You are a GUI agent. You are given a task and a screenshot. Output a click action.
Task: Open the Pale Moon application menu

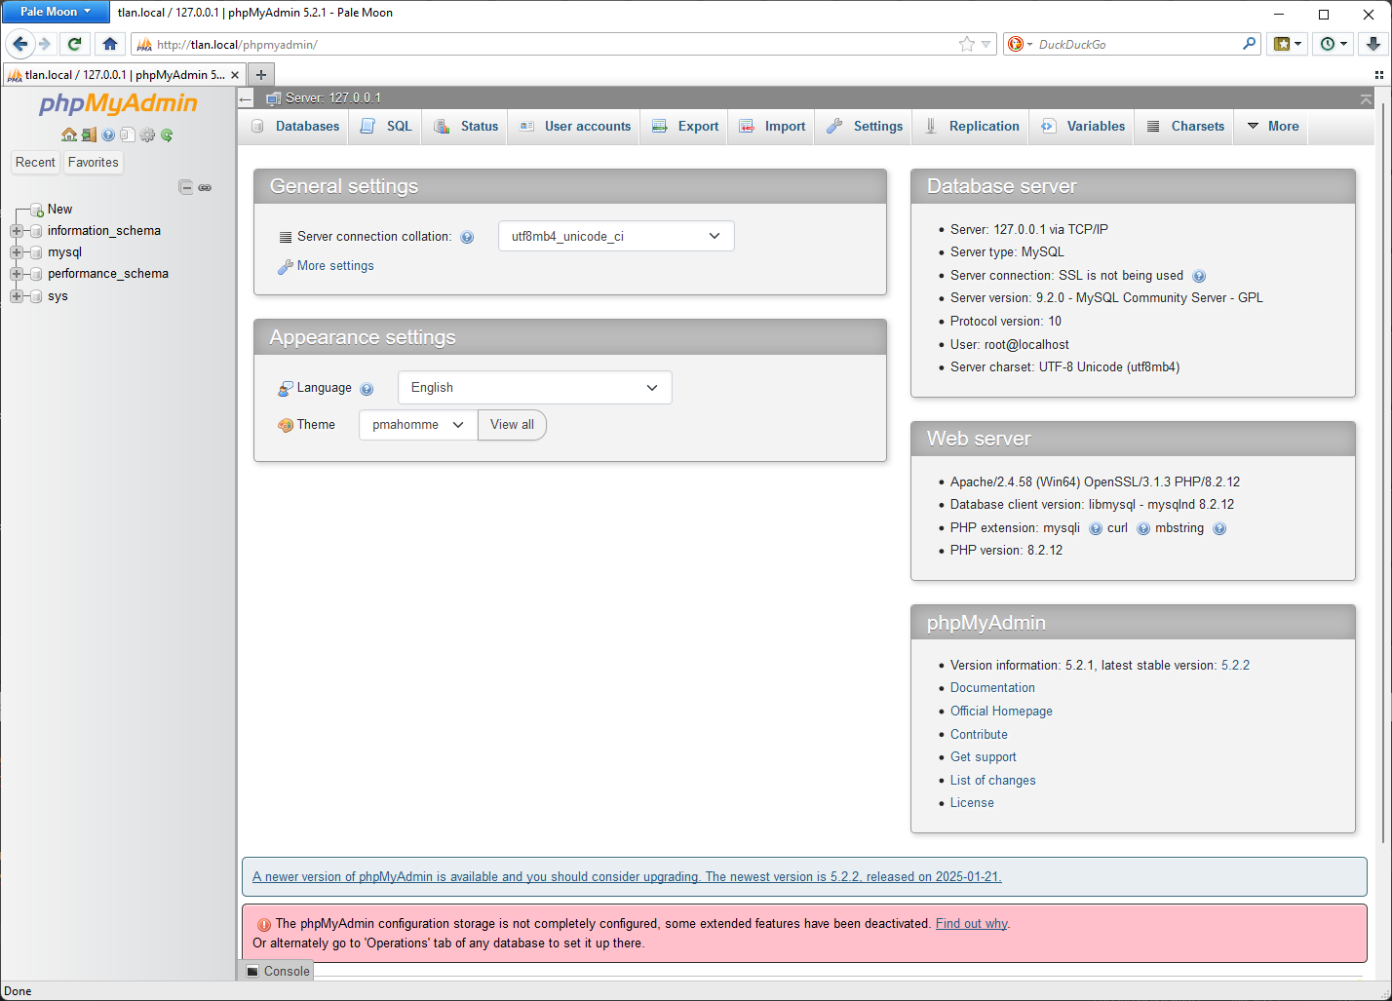point(56,12)
